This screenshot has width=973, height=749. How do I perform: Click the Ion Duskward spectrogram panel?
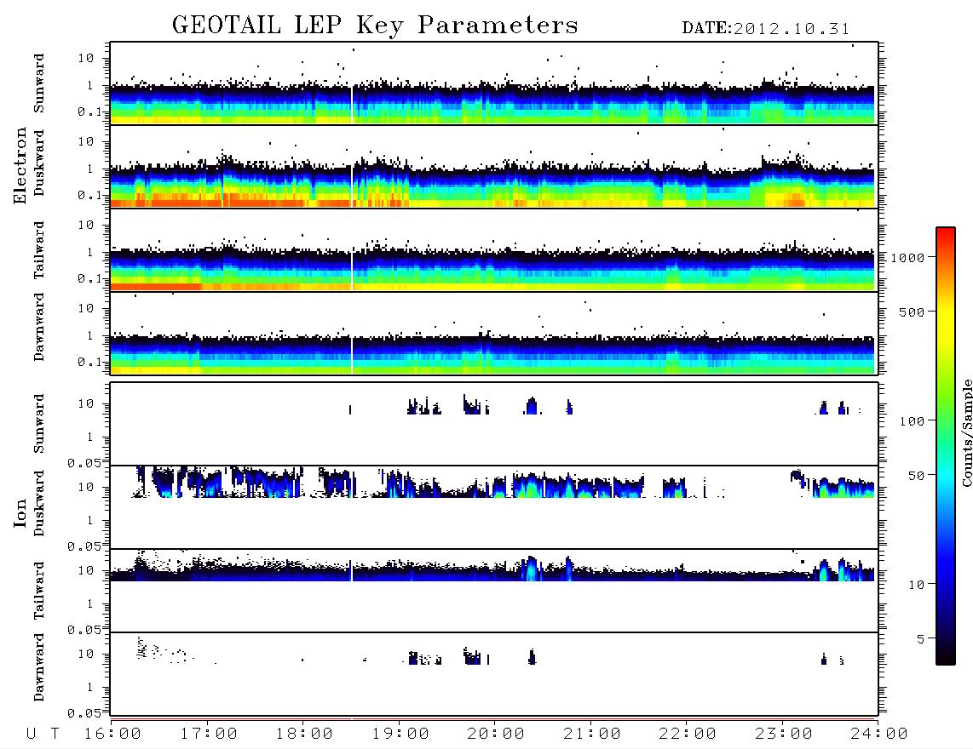tap(494, 507)
